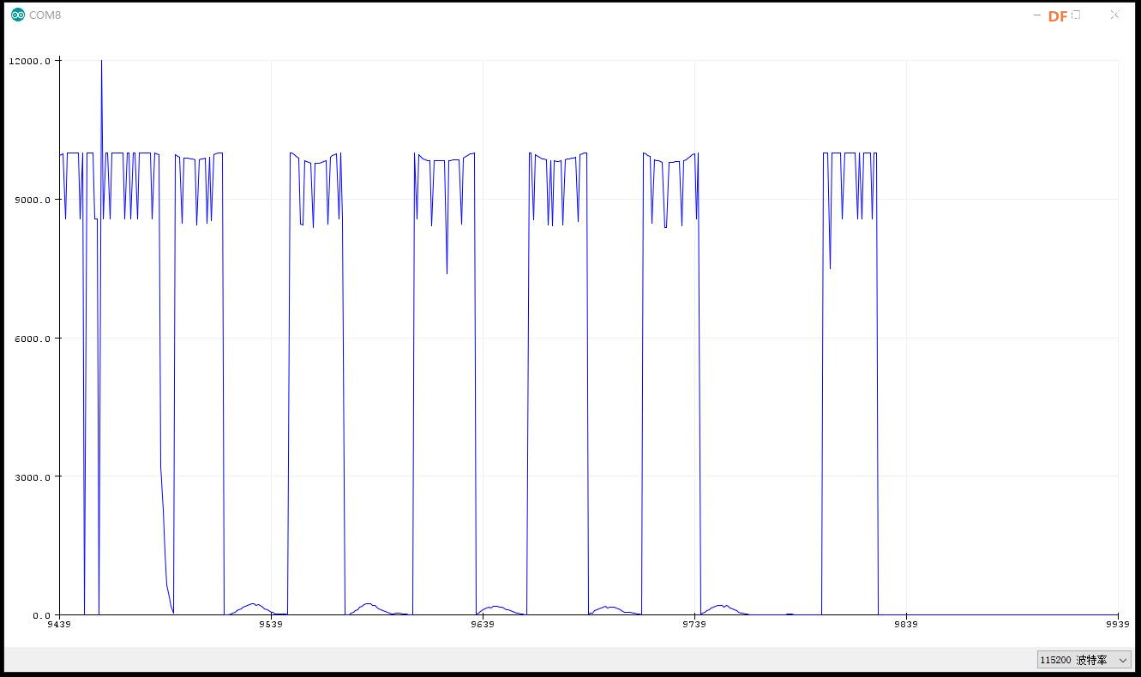Image resolution: width=1141 pixels, height=677 pixels.
Task: Click the 9439 x-axis label
Action: point(59,624)
